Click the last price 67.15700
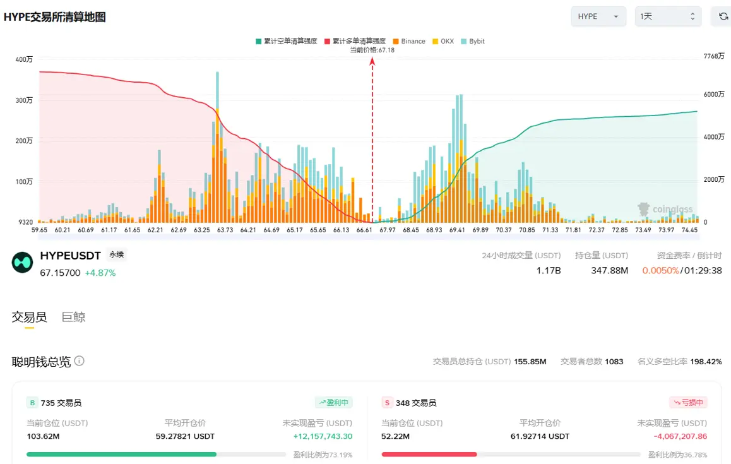 (x=60, y=273)
